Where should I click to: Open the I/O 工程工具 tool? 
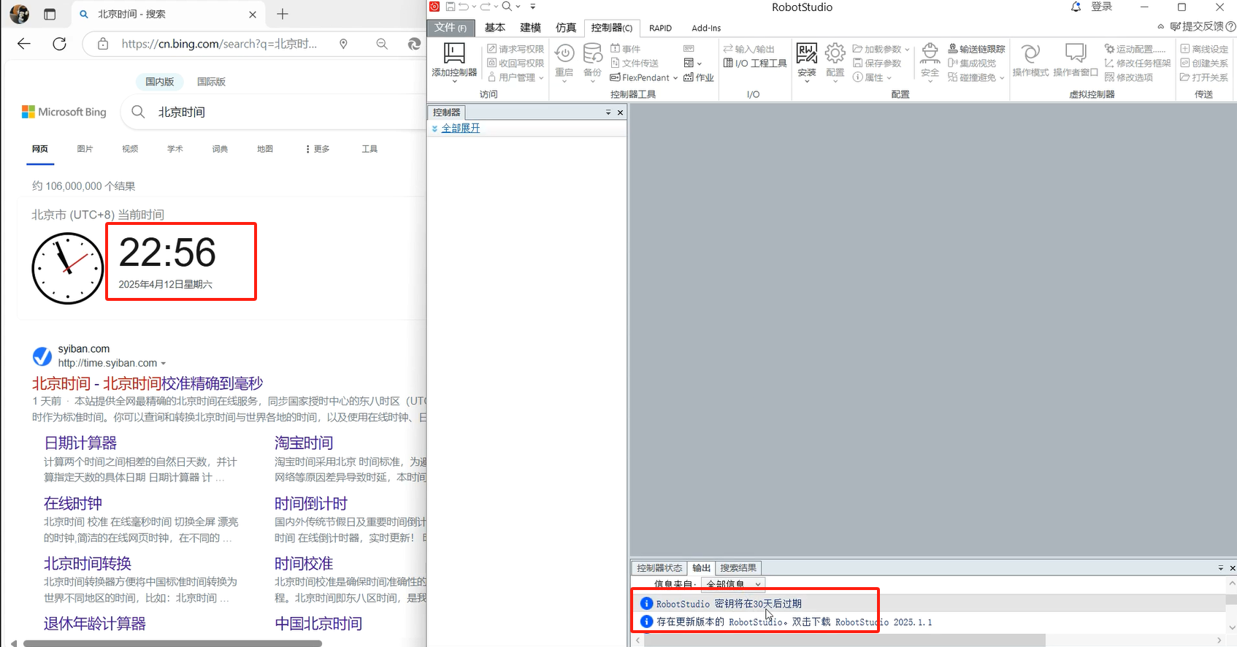pyautogui.click(x=755, y=64)
